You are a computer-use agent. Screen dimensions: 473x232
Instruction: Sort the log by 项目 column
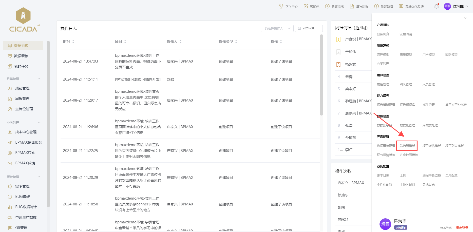[x=125, y=42]
